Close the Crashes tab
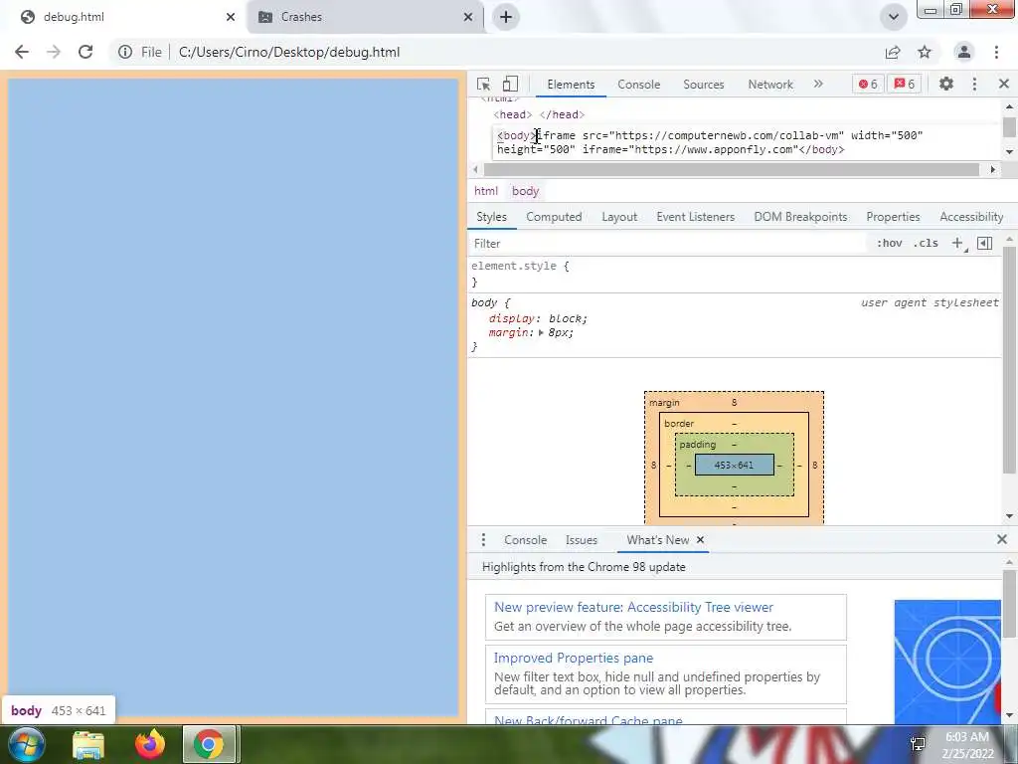The image size is (1018, 764). point(468,17)
